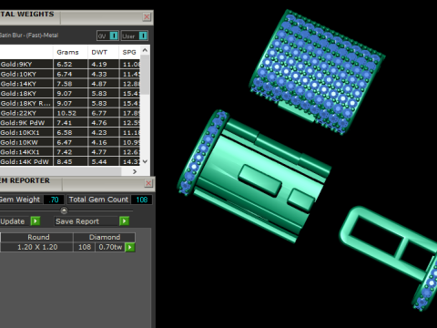The height and width of the screenshot is (328, 437).
Task: Click the 4.19 DWT cell
Action: click(103, 64)
